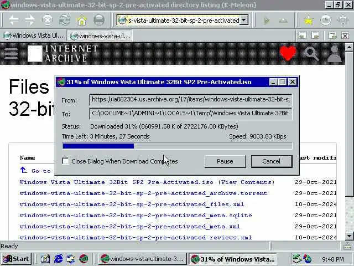Go back with the Back arrow

coord(14,21)
